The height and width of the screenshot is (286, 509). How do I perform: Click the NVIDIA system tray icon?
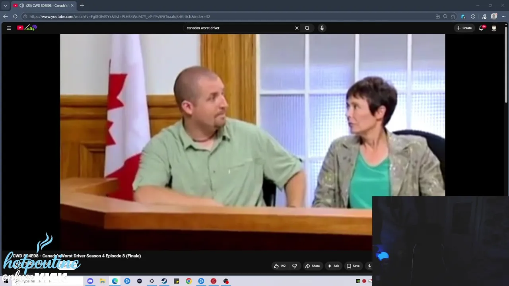[x=358, y=281]
